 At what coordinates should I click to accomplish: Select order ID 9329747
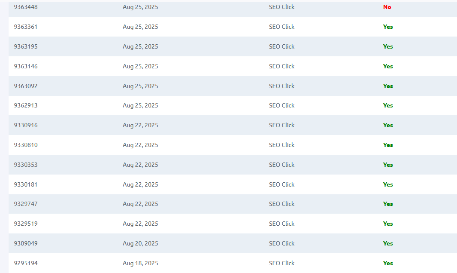tap(26, 204)
